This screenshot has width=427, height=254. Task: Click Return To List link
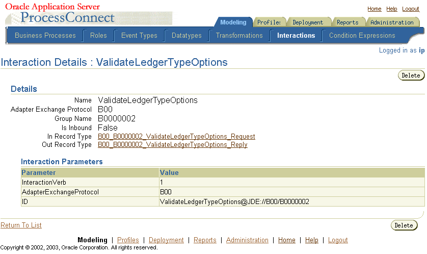pos(21,225)
